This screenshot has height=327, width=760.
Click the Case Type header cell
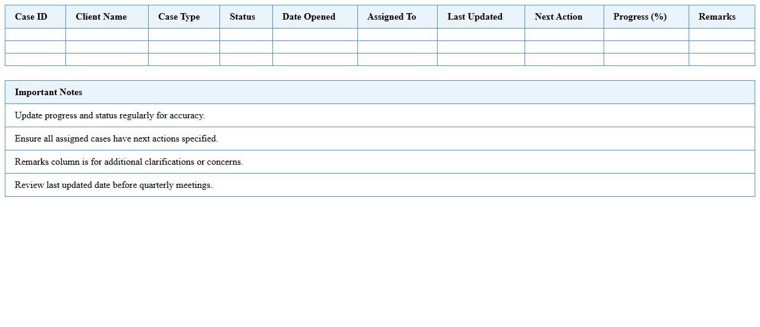(184, 17)
